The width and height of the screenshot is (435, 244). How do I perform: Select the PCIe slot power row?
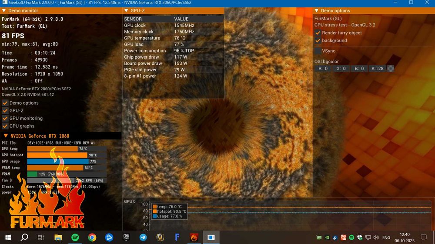click(x=173, y=70)
